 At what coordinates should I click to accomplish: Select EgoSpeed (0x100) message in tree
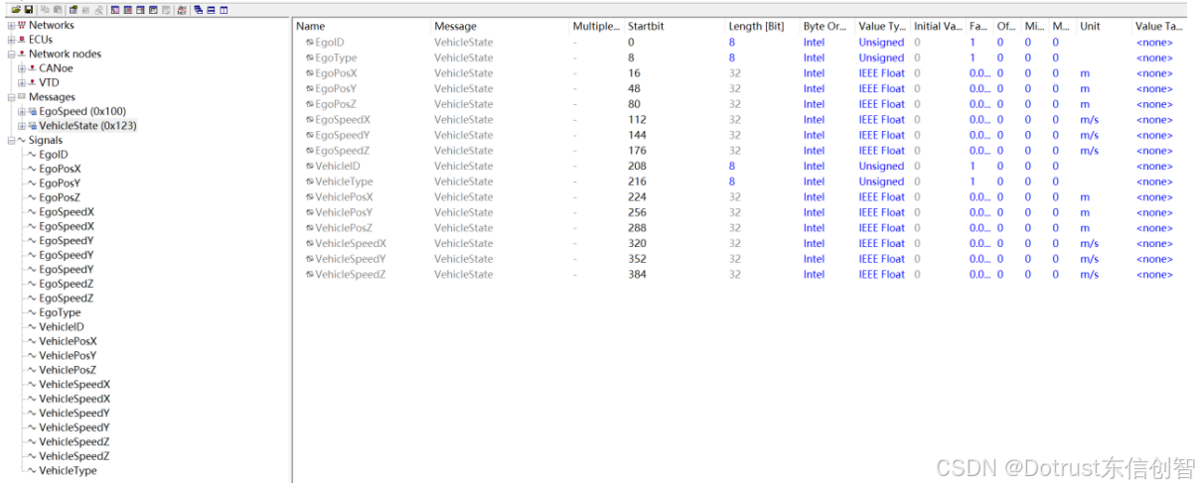[x=82, y=111]
